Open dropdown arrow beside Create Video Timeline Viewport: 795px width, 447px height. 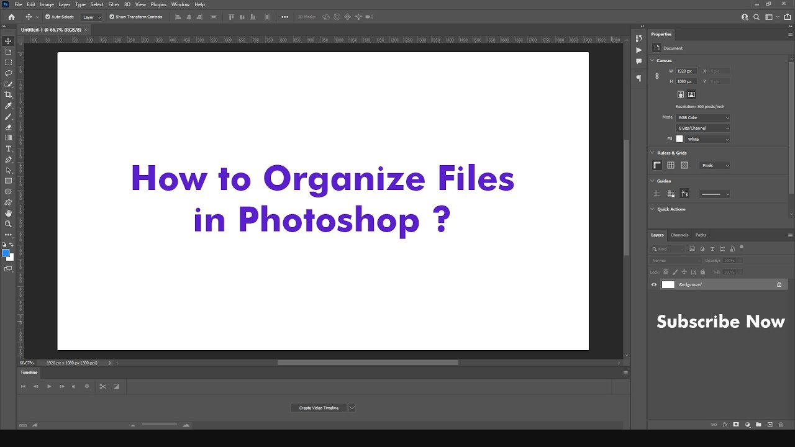352,408
